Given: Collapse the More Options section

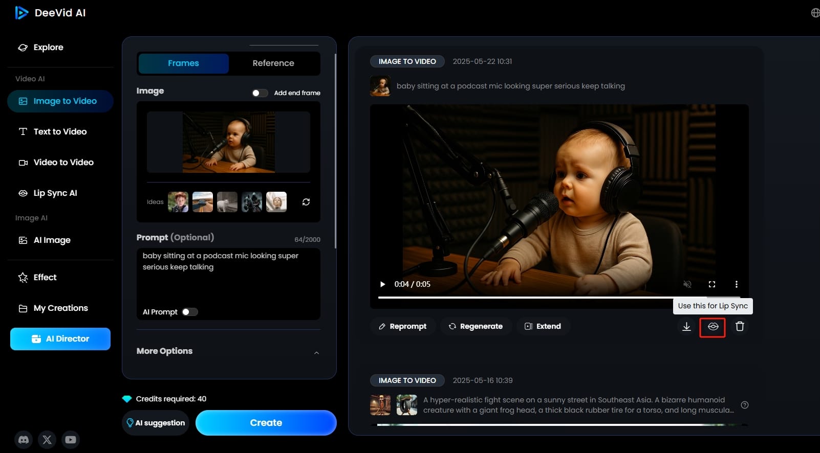Looking at the screenshot, I should (x=316, y=352).
